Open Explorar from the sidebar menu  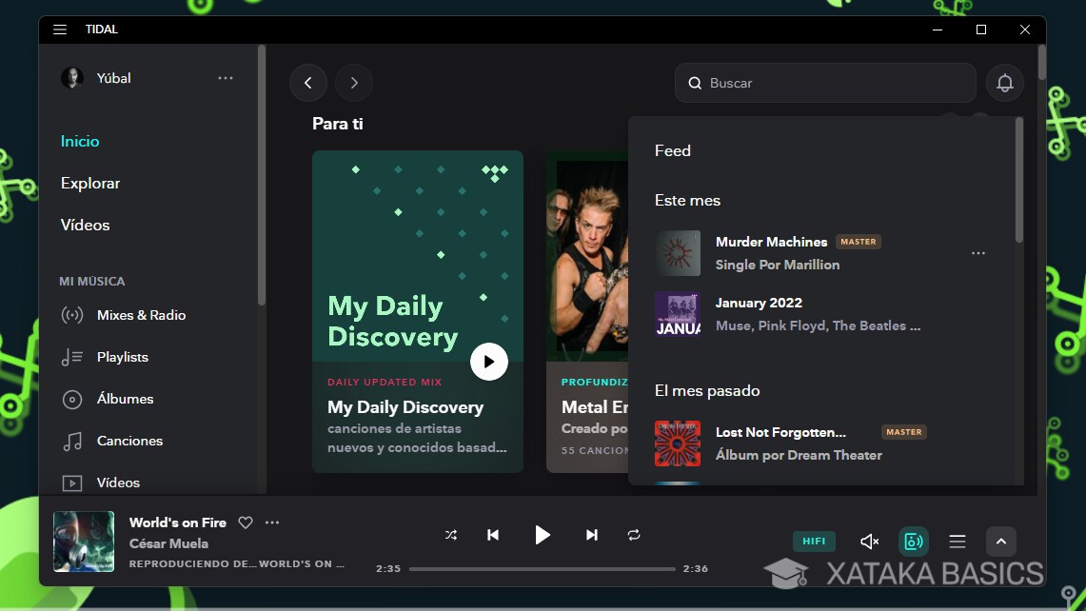[89, 183]
